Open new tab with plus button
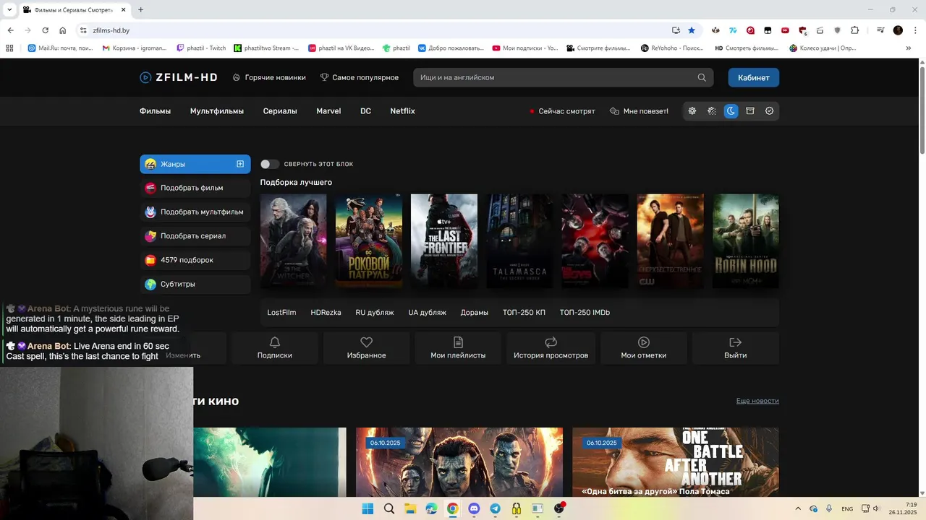 (140, 9)
